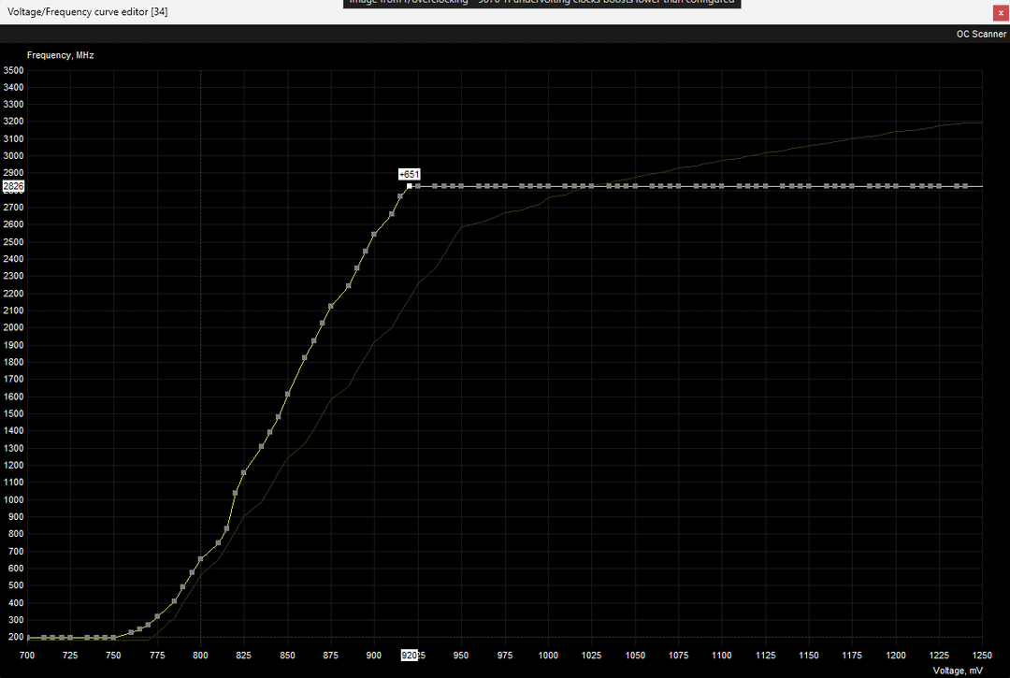The image size is (1010, 678).
Task: Select the curve point at 750 mV
Action: [113, 638]
